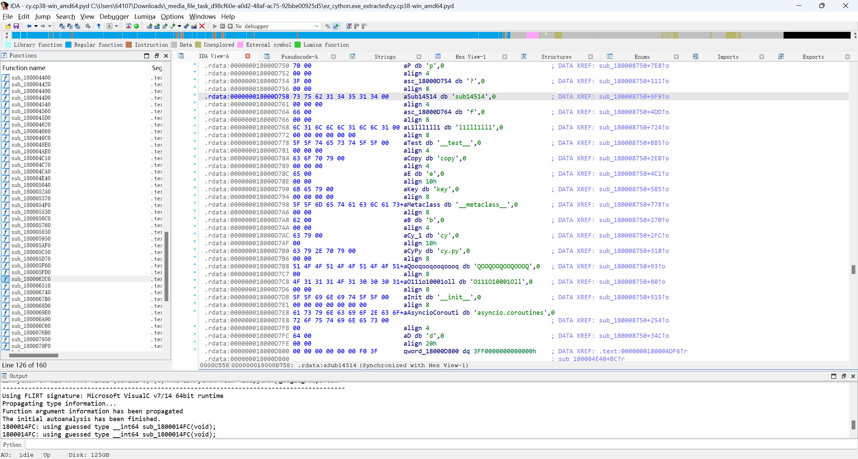858x459 pixels.
Task: Open the backward jump history dropdown
Action: pos(36,26)
